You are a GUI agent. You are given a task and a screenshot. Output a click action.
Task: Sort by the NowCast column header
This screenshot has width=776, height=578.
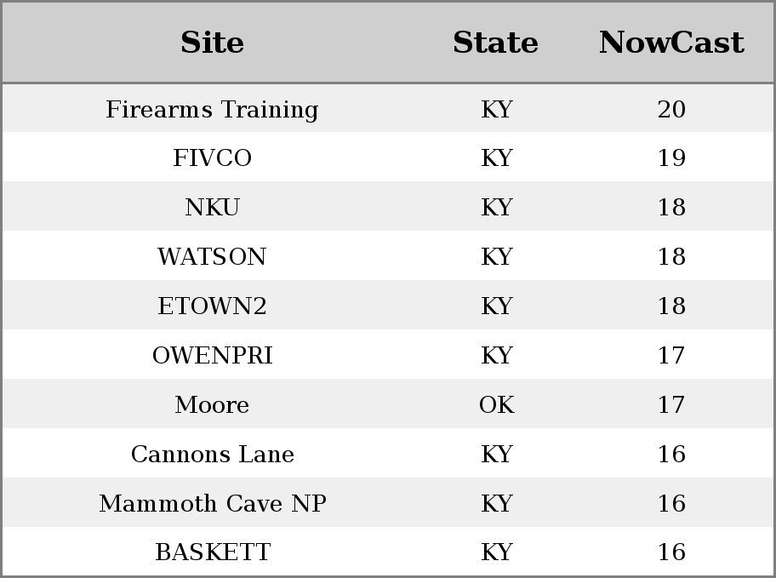671,43
